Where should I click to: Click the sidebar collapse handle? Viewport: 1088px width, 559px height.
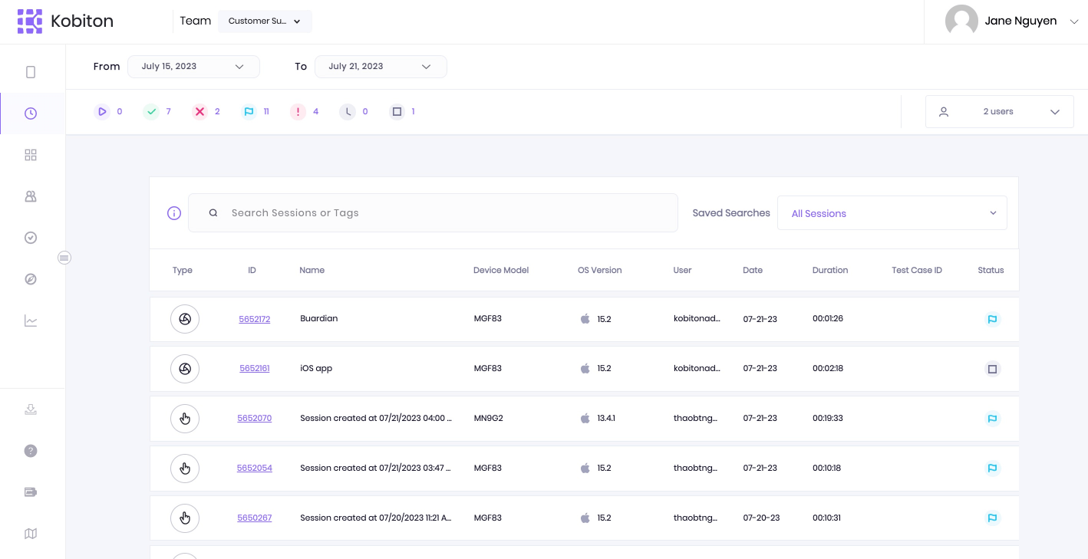click(x=64, y=258)
